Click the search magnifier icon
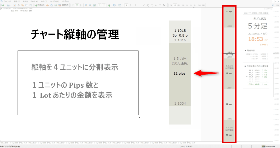 273,5
